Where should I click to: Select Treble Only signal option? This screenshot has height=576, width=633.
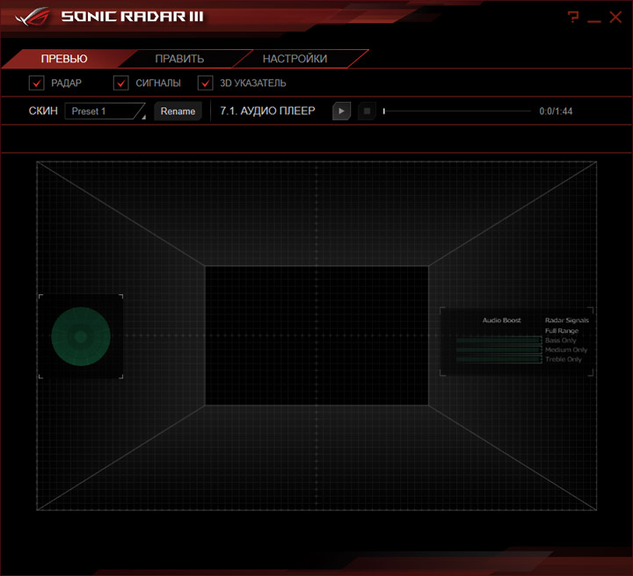[x=564, y=359]
